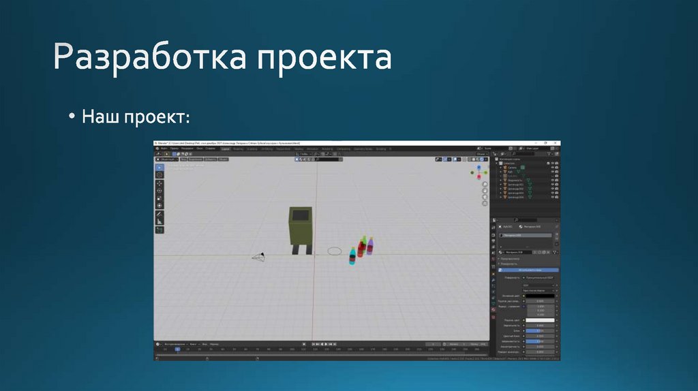
Task: Select the Scale tool
Action: 160,198
